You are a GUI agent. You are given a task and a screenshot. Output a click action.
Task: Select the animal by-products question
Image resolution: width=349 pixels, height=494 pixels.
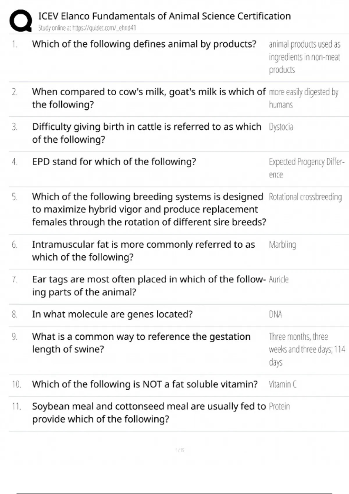pos(144,44)
